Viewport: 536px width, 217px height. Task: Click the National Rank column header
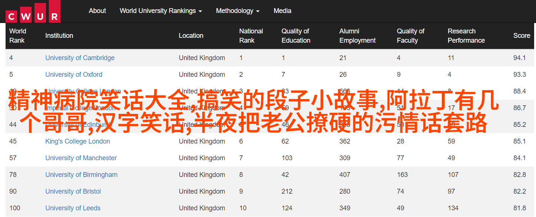coord(251,36)
